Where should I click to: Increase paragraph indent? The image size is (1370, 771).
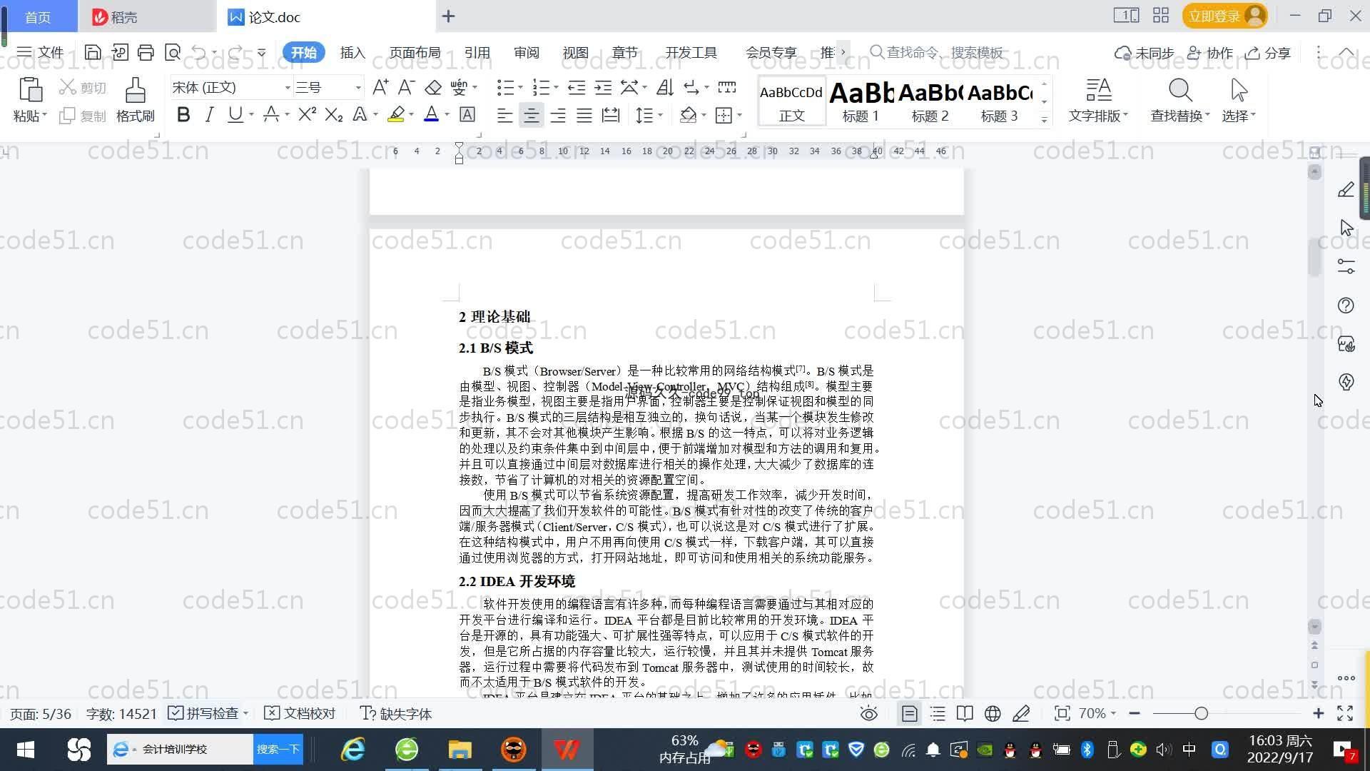(603, 87)
